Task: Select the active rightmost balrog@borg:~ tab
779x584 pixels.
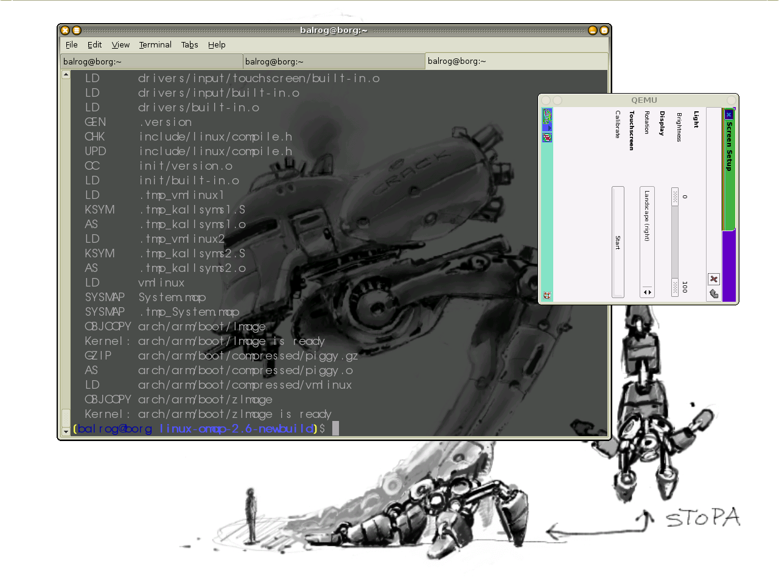Action: click(517, 61)
